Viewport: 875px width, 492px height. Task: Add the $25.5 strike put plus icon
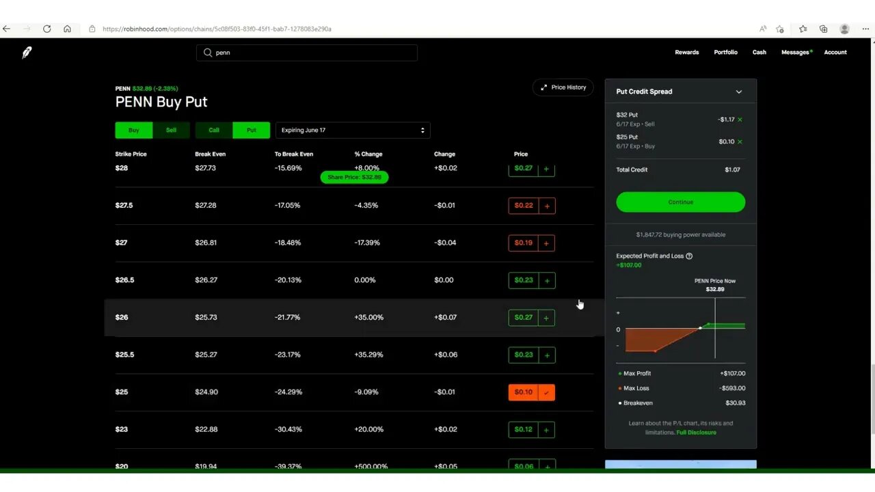click(x=546, y=355)
